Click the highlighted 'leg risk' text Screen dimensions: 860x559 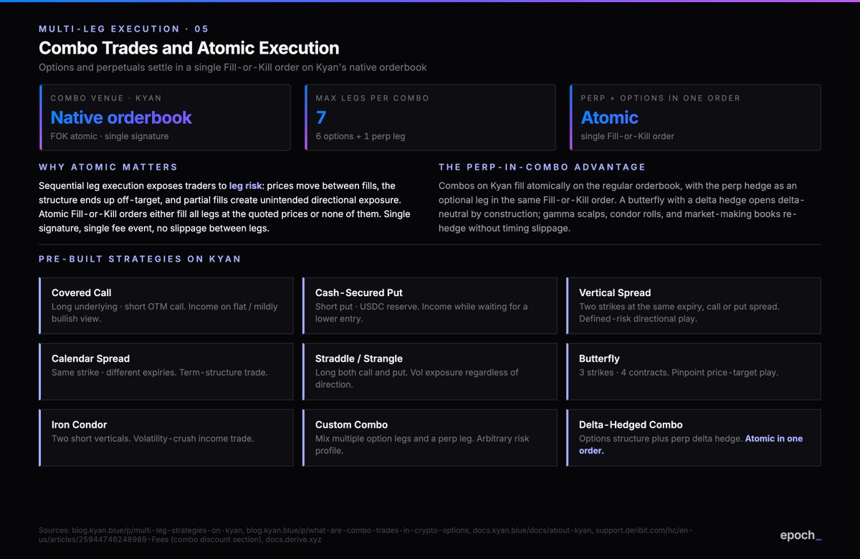click(247, 186)
